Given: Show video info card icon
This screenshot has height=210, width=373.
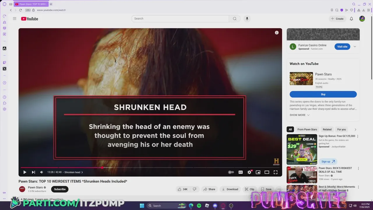Looking at the screenshot, I should click(x=277, y=33).
